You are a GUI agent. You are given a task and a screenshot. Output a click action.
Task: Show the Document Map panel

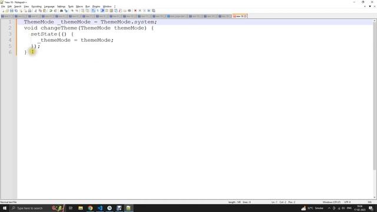pyautogui.click(x=111, y=11)
